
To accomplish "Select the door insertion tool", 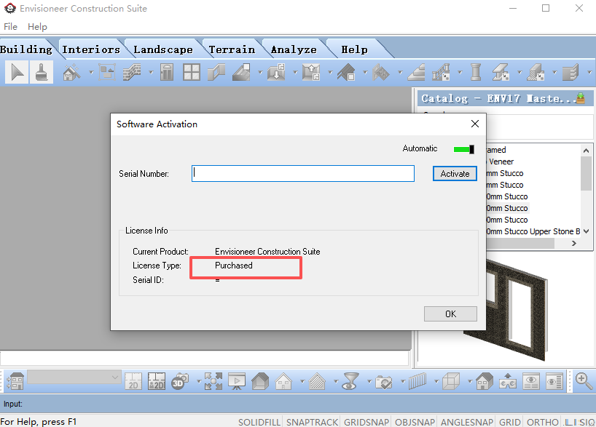I will click(166, 72).
